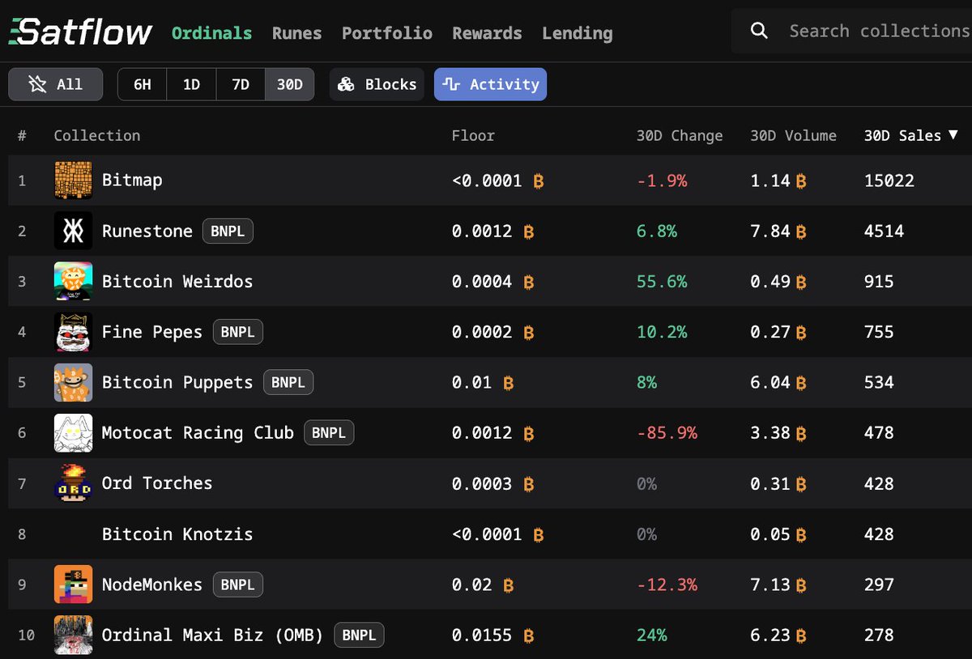
Task: Click the 55.6% change value
Action: pos(662,282)
